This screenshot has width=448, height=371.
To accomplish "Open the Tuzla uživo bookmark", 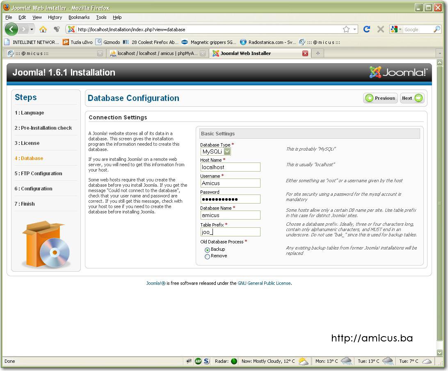I will coord(78,42).
